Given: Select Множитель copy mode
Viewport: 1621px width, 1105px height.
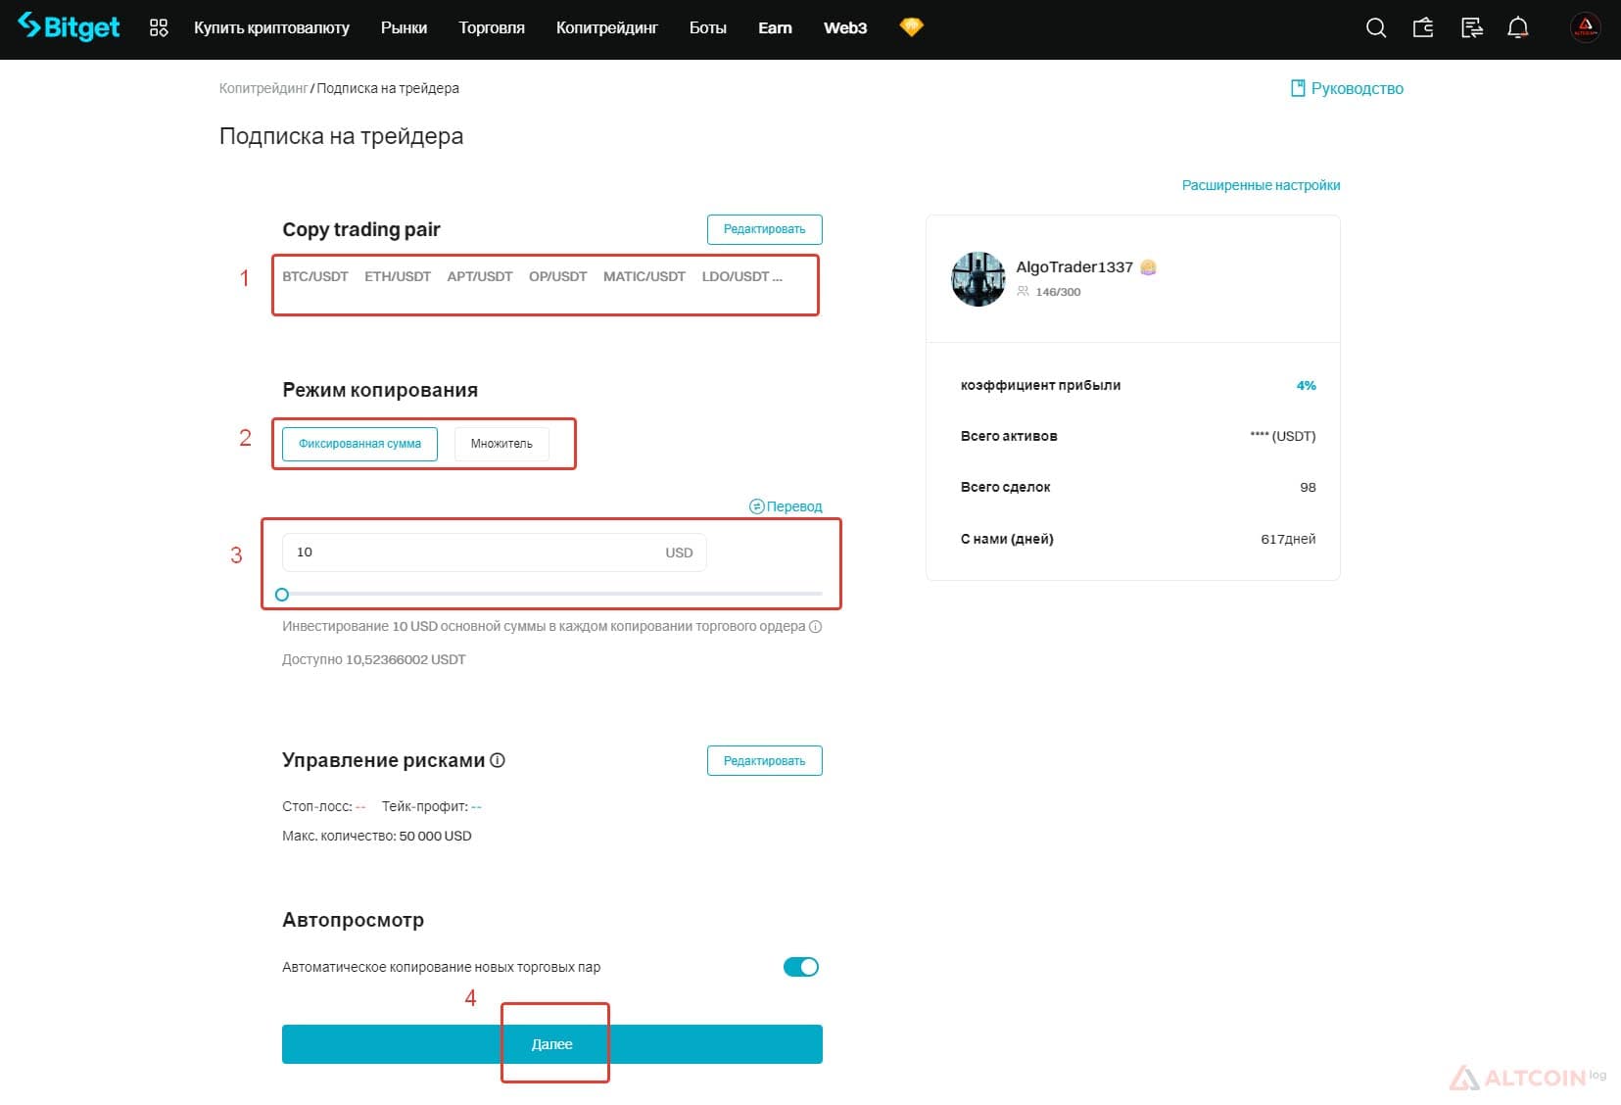Looking at the screenshot, I should pos(501,444).
